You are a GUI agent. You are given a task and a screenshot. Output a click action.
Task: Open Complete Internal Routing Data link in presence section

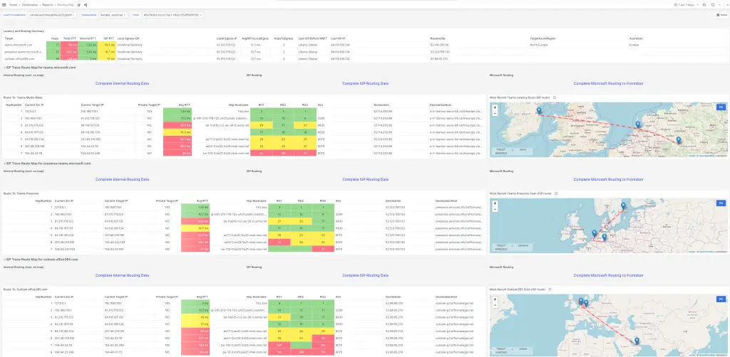click(x=123, y=179)
